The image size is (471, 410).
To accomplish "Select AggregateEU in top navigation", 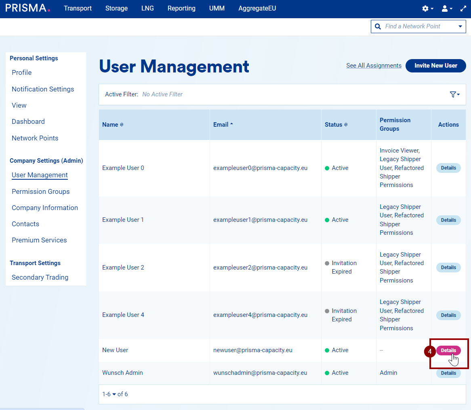I will pos(257,8).
